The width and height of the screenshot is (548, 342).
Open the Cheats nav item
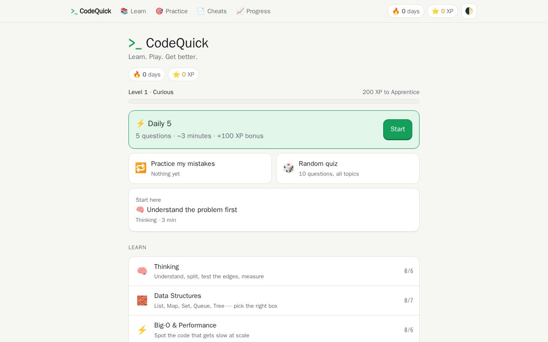[x=212, y=11]
